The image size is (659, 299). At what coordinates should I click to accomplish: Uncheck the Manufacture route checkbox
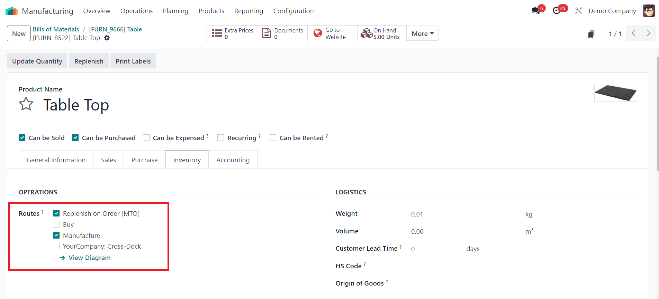click(56, 235)
